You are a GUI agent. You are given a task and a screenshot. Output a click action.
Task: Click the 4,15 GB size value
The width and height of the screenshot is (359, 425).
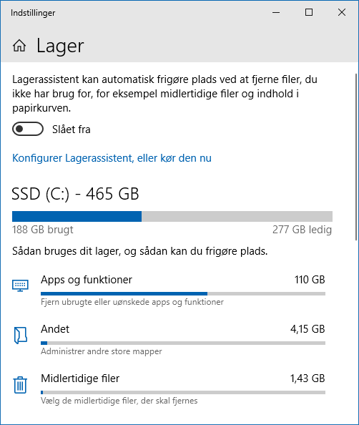pyautogui.click(x=308, y=329)
